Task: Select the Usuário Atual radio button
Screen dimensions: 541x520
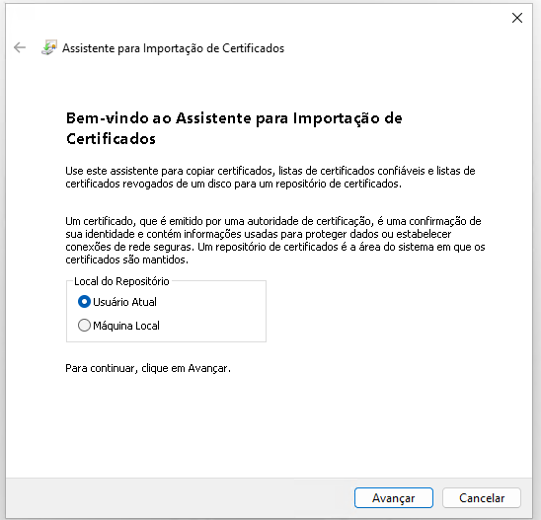Action: click(x=84, y=302)
